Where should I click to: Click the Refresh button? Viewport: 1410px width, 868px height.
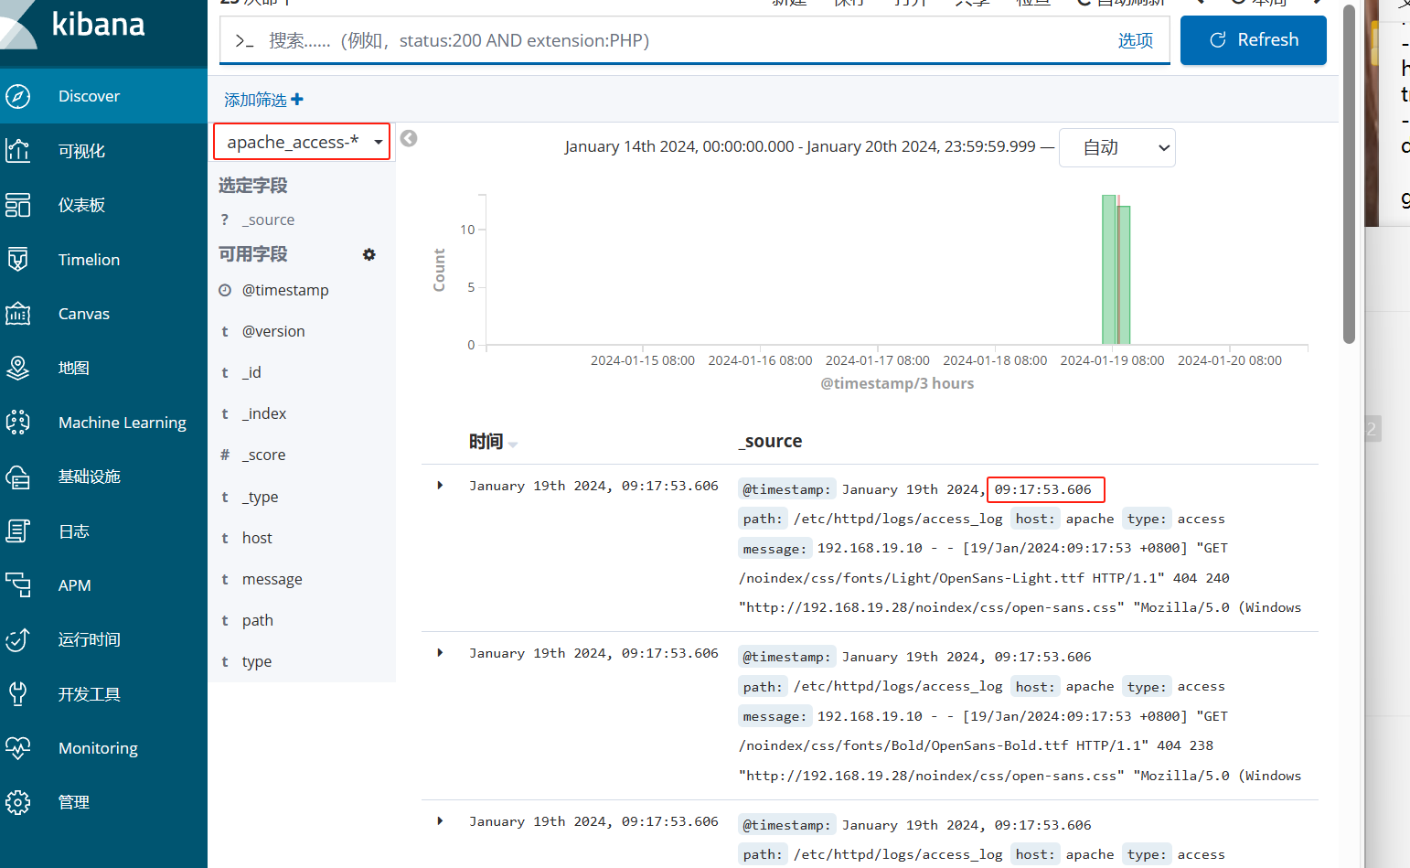point(1254,40)
